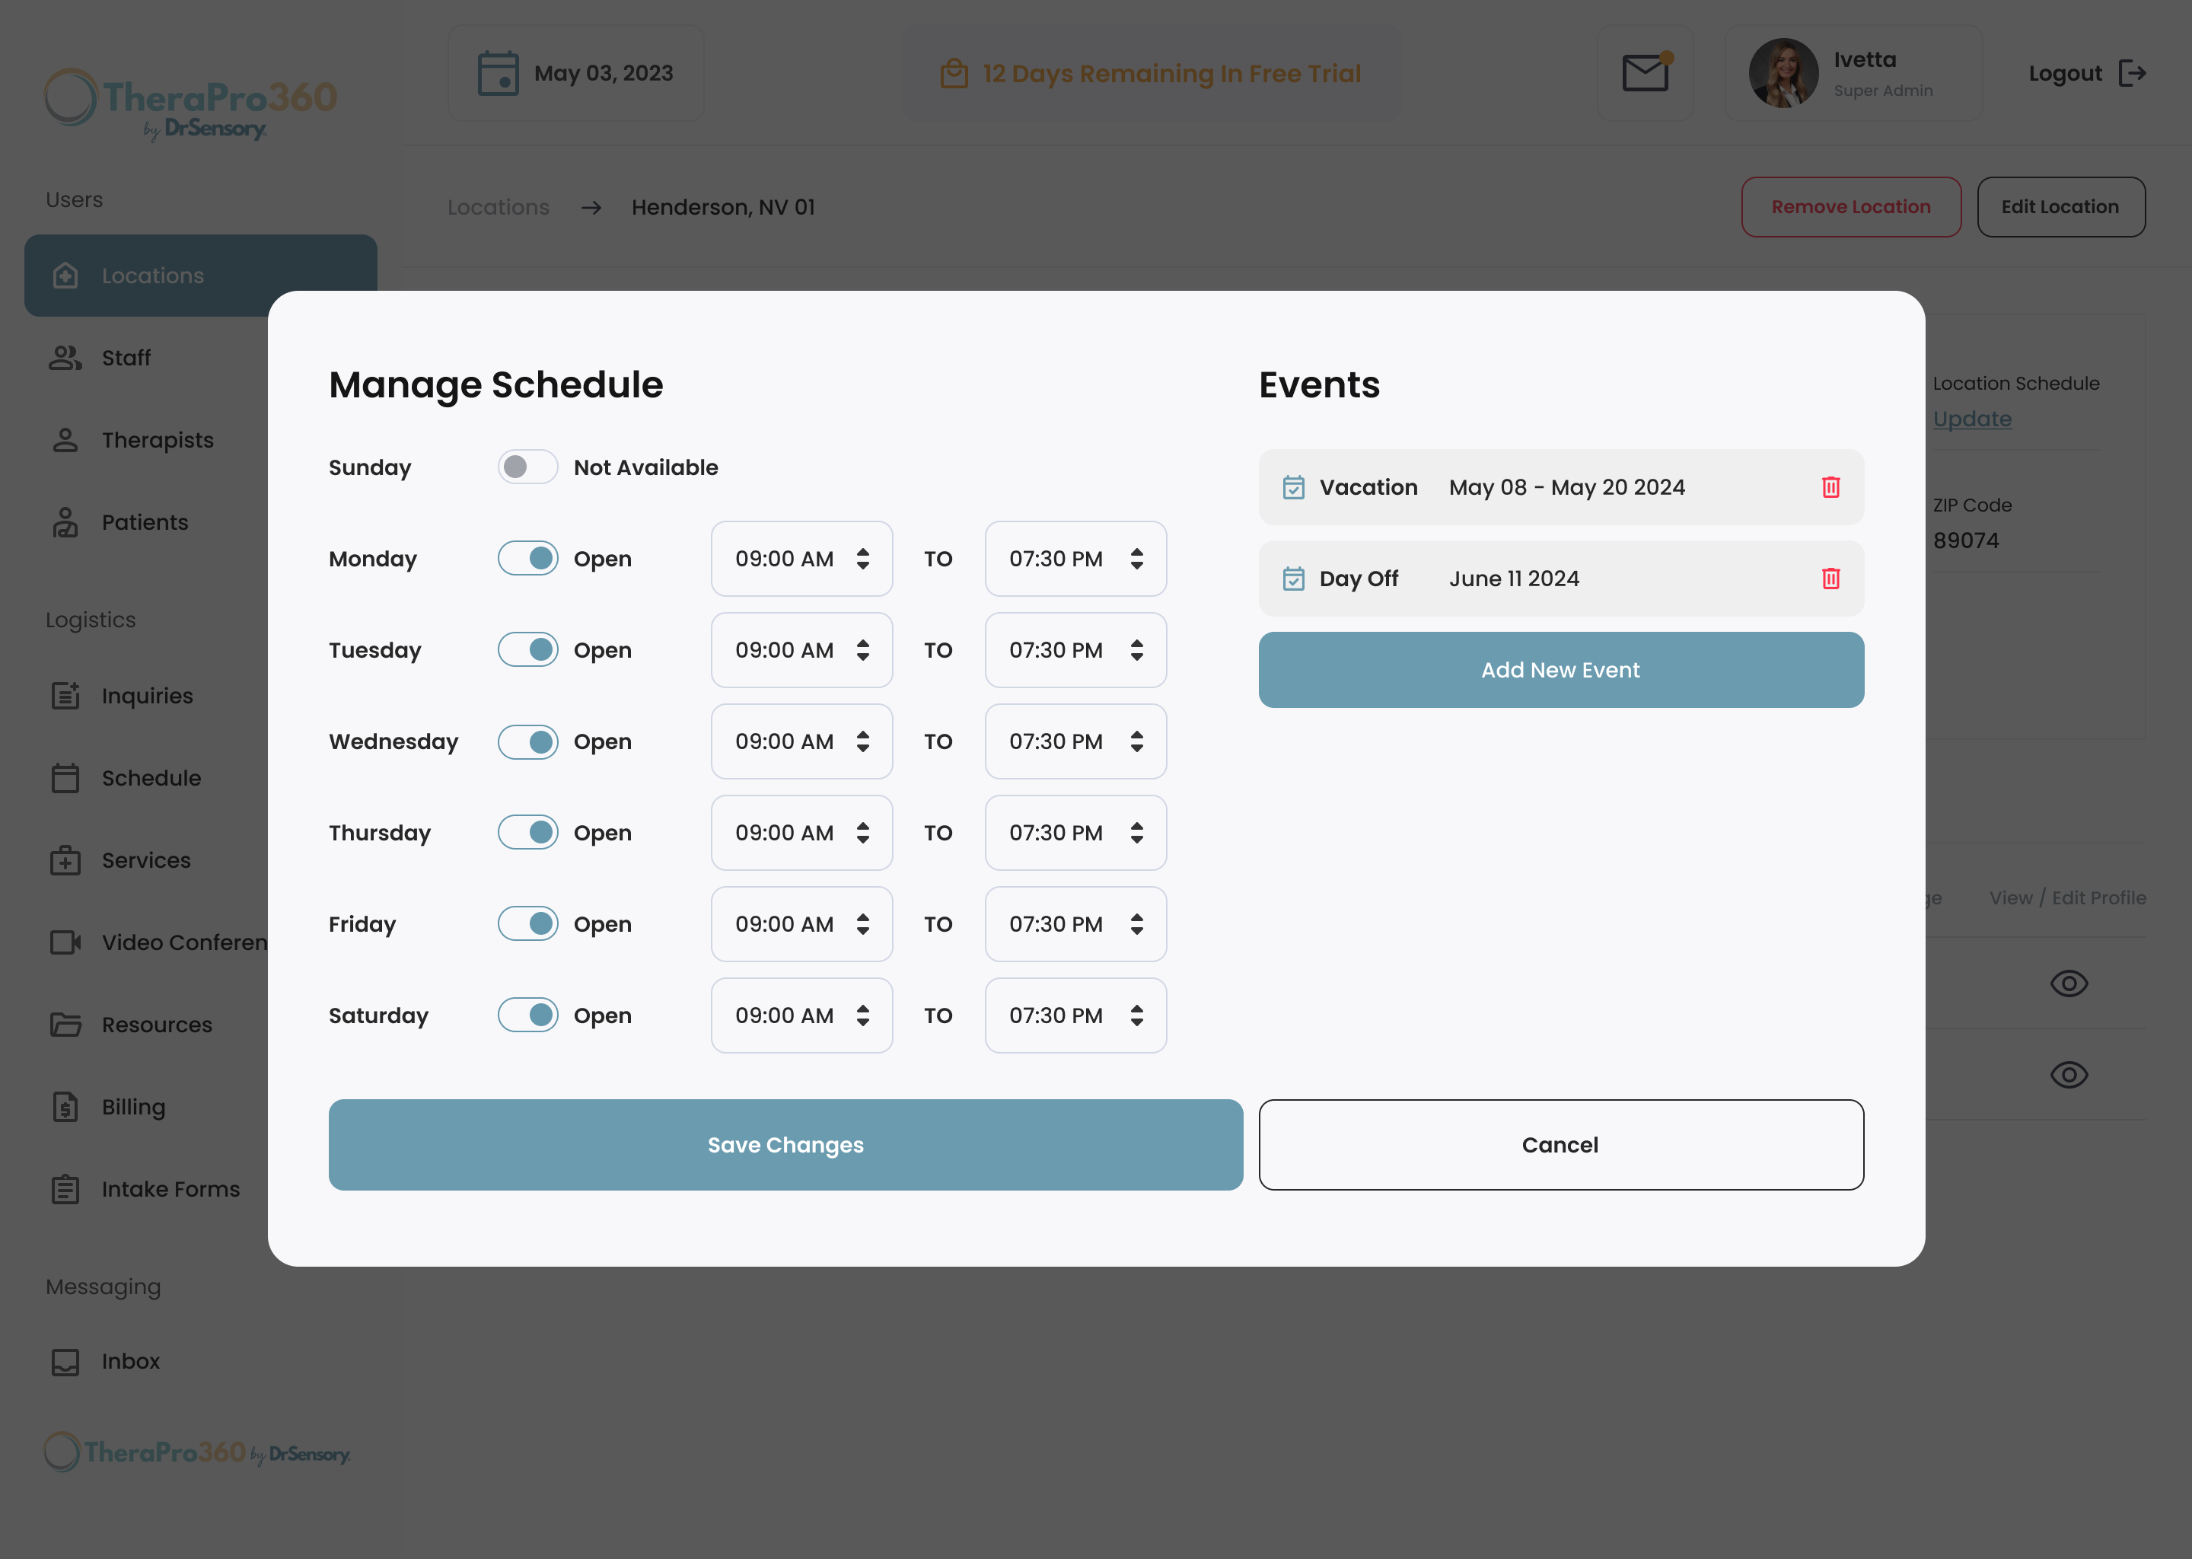Go to Inquiries in sidebar
Screen dimensions: 2192x1559
(x=147, y=696)
